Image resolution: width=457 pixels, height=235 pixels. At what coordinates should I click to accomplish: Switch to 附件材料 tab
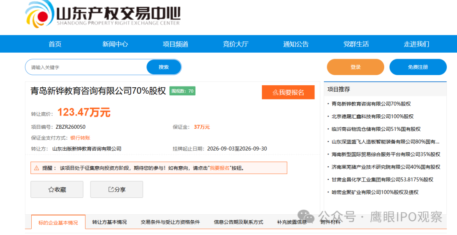[330, 222]
